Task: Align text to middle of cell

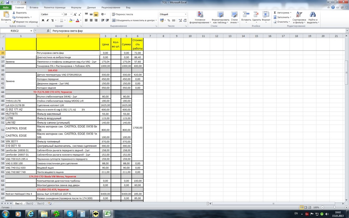Action: pos(91,14)
